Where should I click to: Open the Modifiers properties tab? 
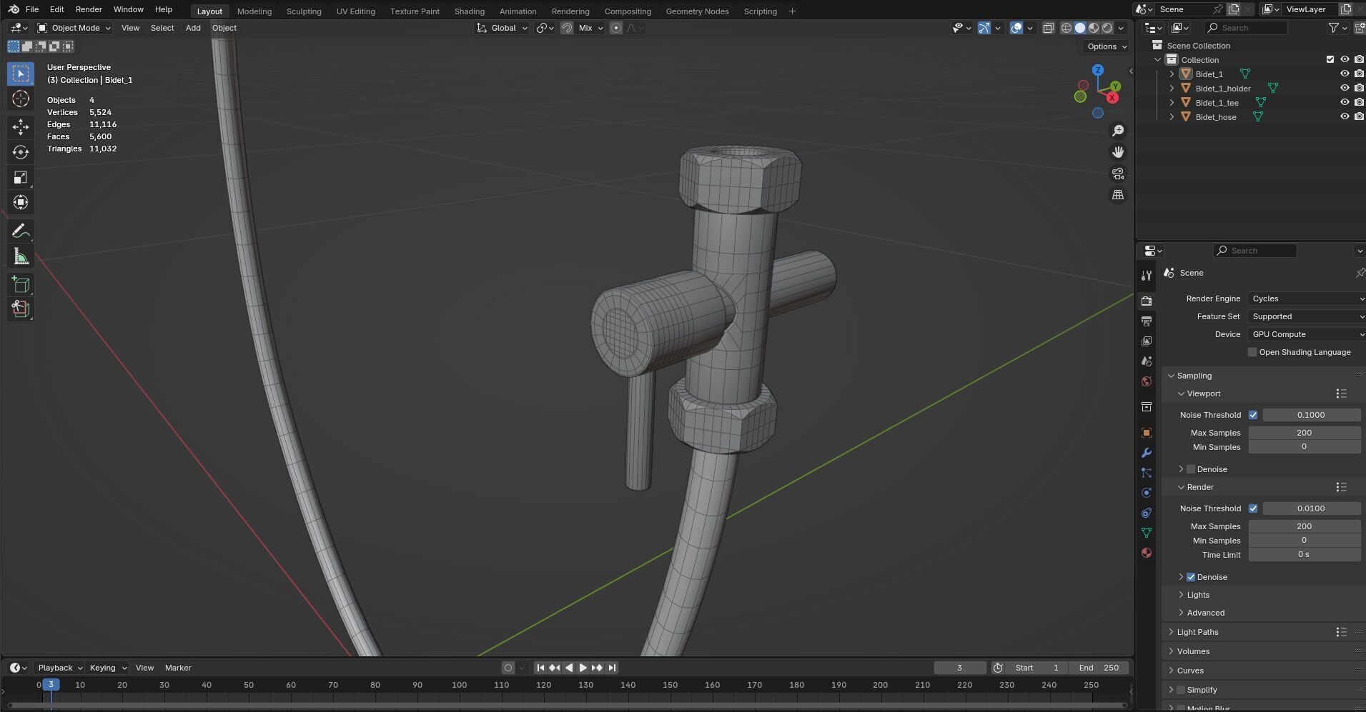click(1147, 453)
